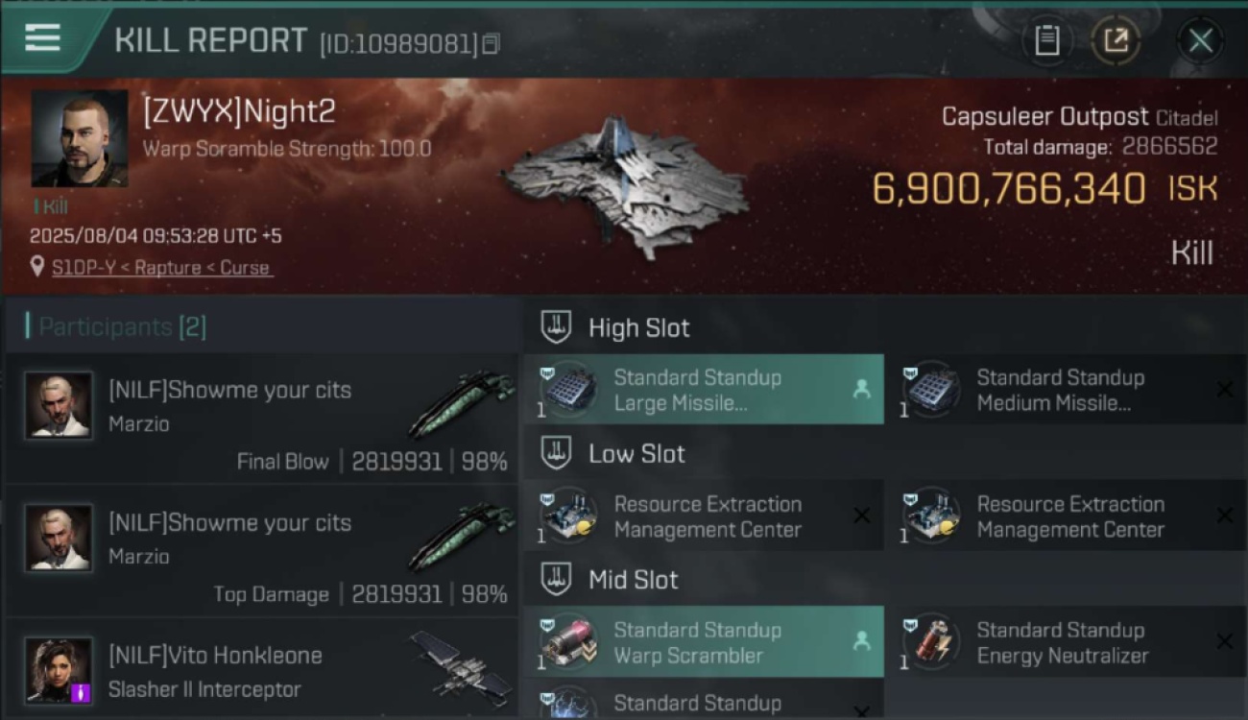Open the clipboard copy report icon
1248x720 pixels.
coord(1046,40)
